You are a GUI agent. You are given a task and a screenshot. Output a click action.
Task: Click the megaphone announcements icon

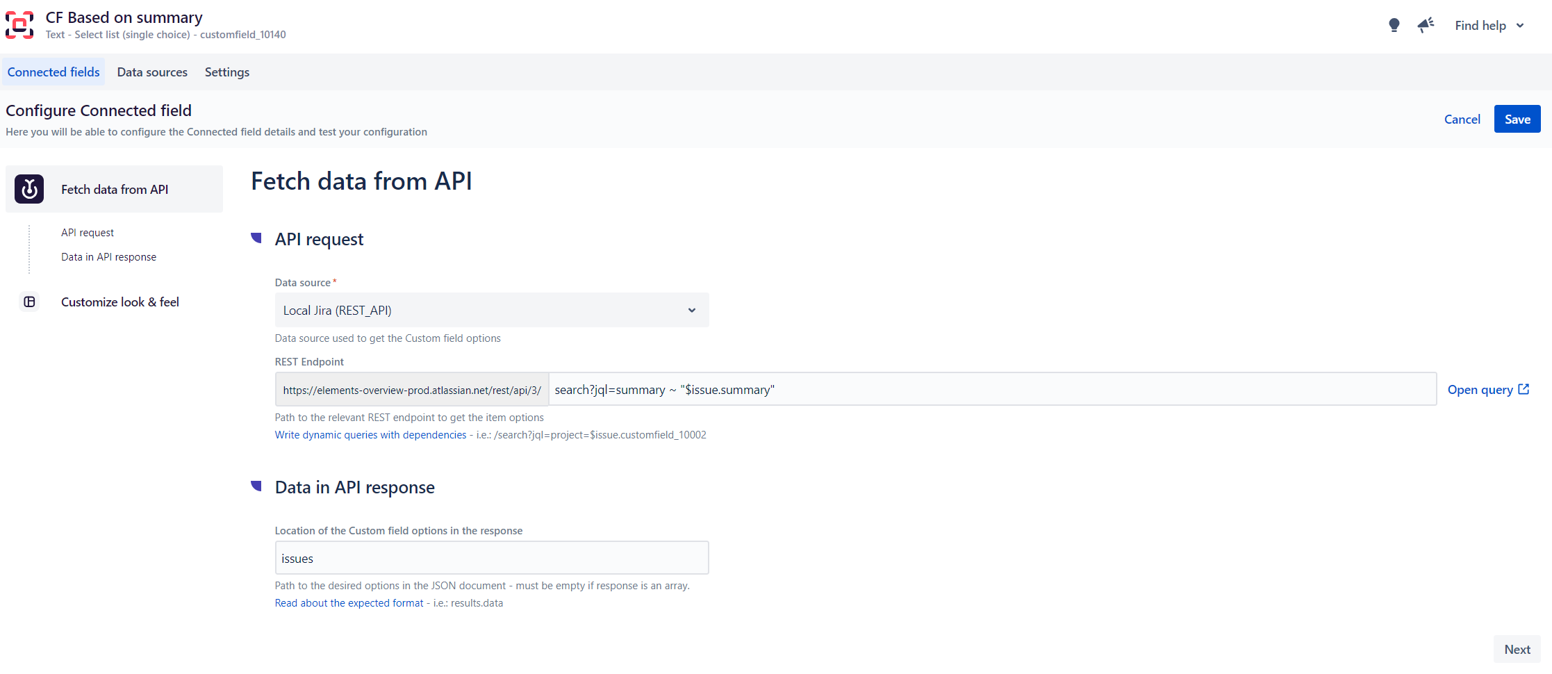1426,26
